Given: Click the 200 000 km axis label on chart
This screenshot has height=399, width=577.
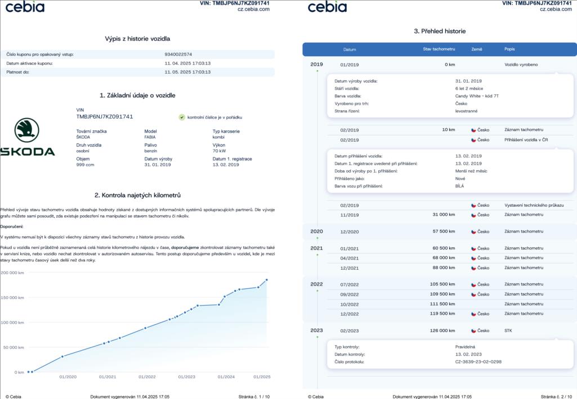Looking at the screenshot, I should click(x=12, y=273).
